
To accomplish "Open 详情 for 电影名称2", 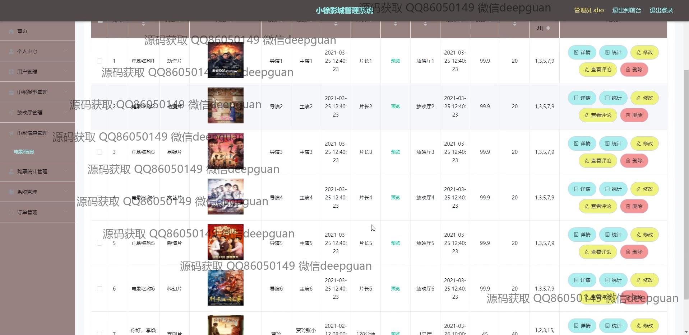I will (x=582, y=98).
